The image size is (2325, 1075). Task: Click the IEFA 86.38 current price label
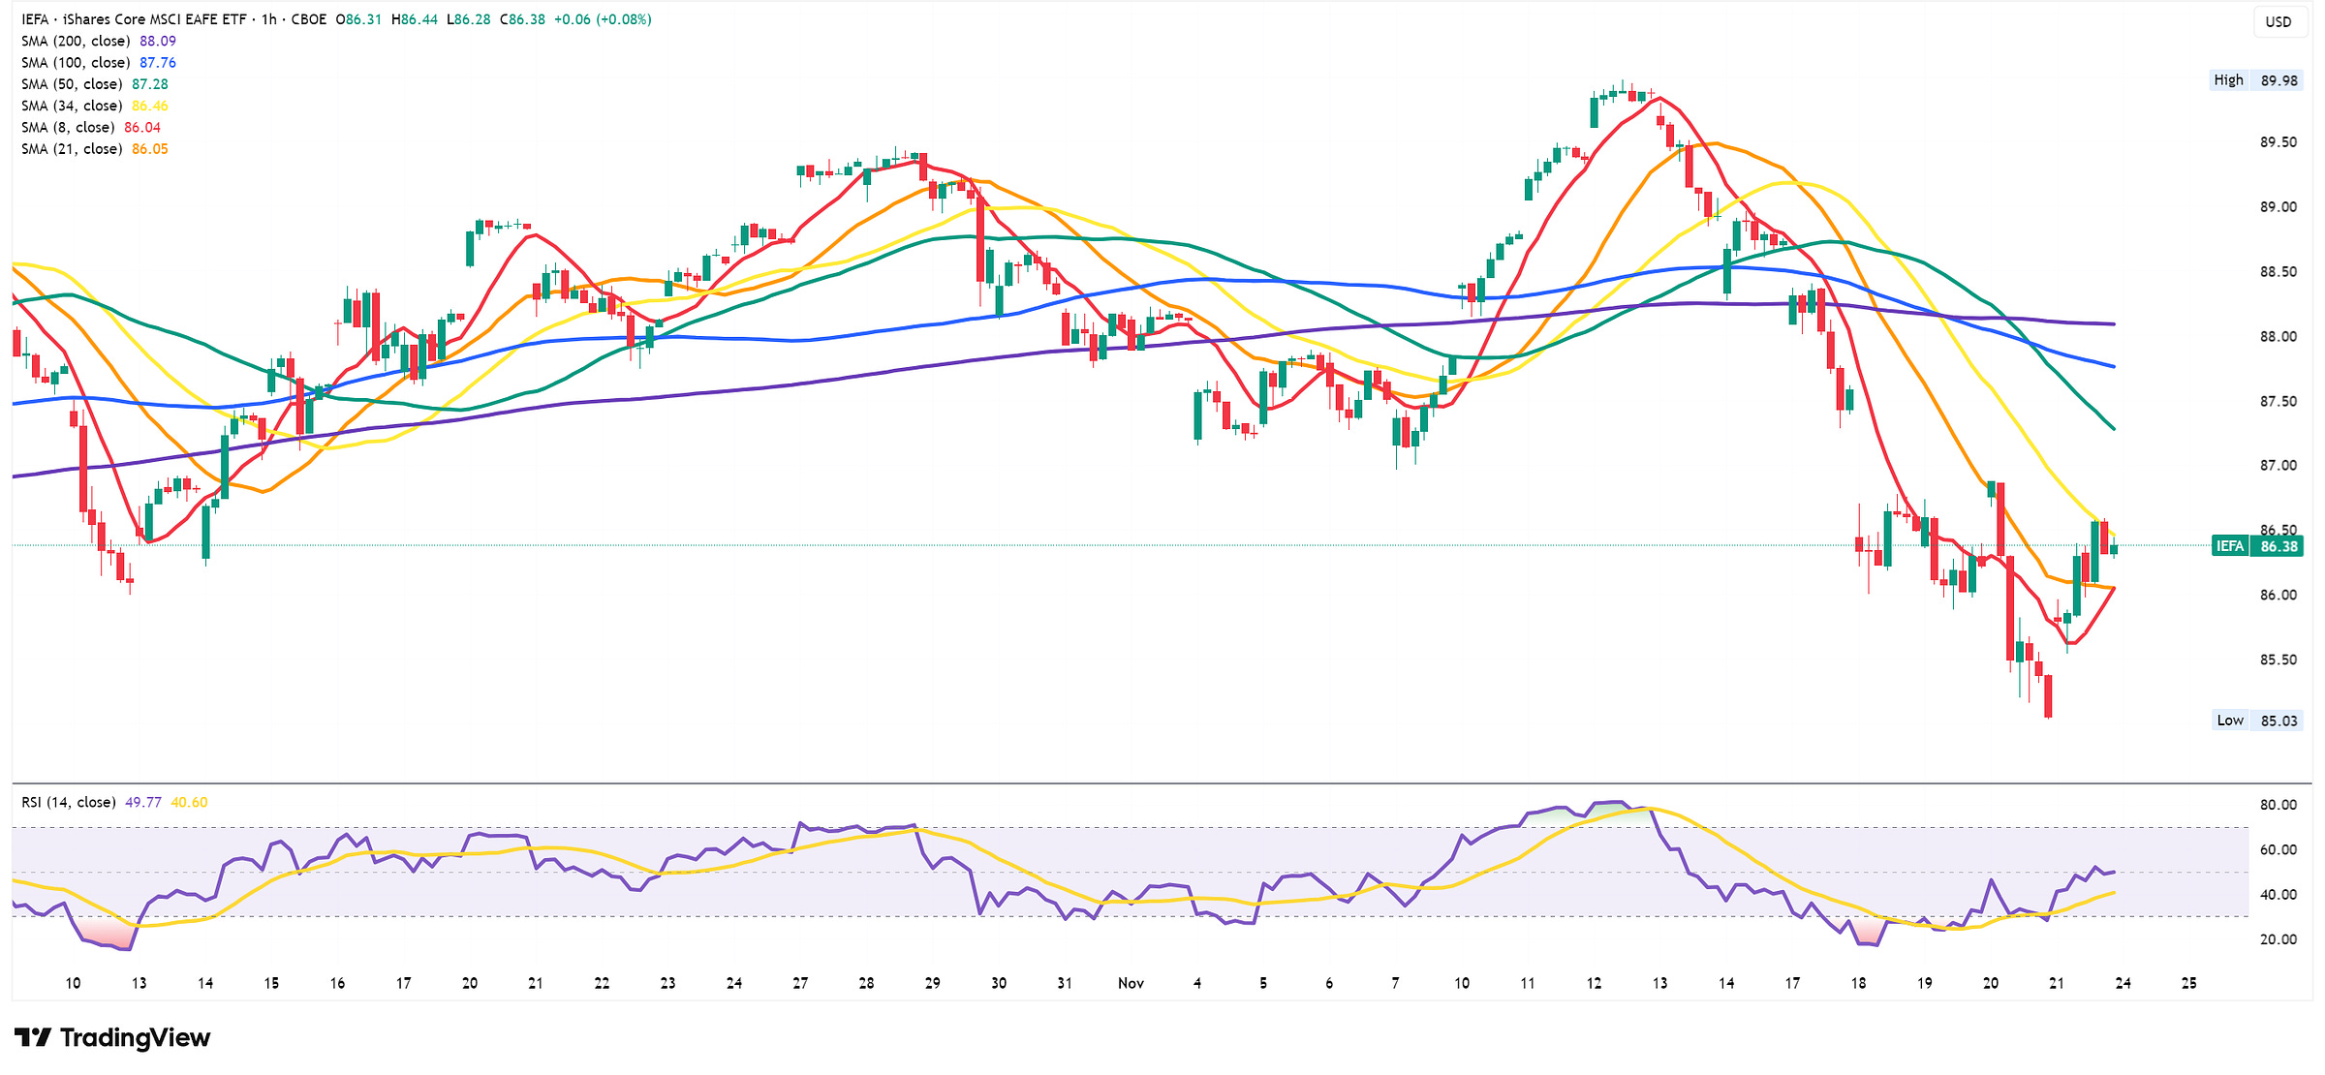tap(2256, 546)
